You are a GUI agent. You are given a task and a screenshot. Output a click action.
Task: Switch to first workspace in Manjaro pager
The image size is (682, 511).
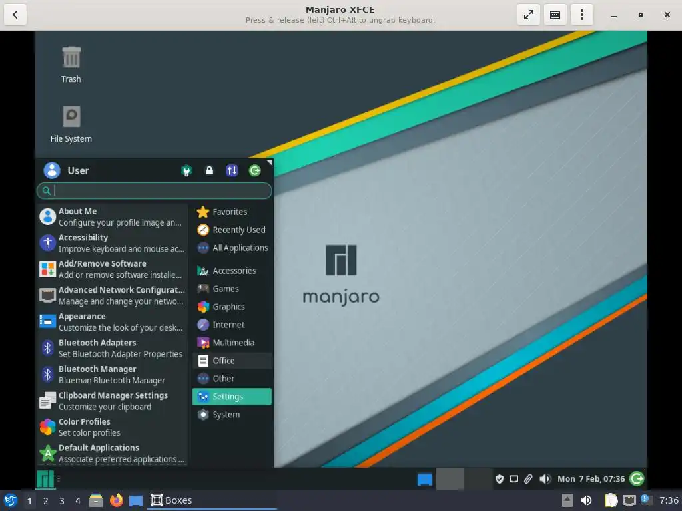click(x=450, y=479)
